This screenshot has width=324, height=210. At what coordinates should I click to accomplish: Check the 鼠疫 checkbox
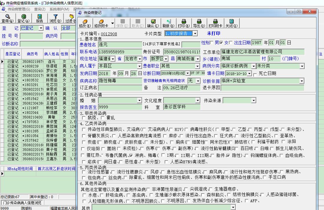point(84,118)
